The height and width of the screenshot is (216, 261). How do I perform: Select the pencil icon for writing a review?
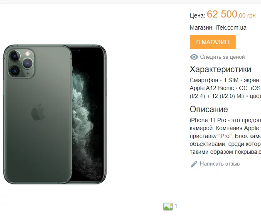pos(194,164)
